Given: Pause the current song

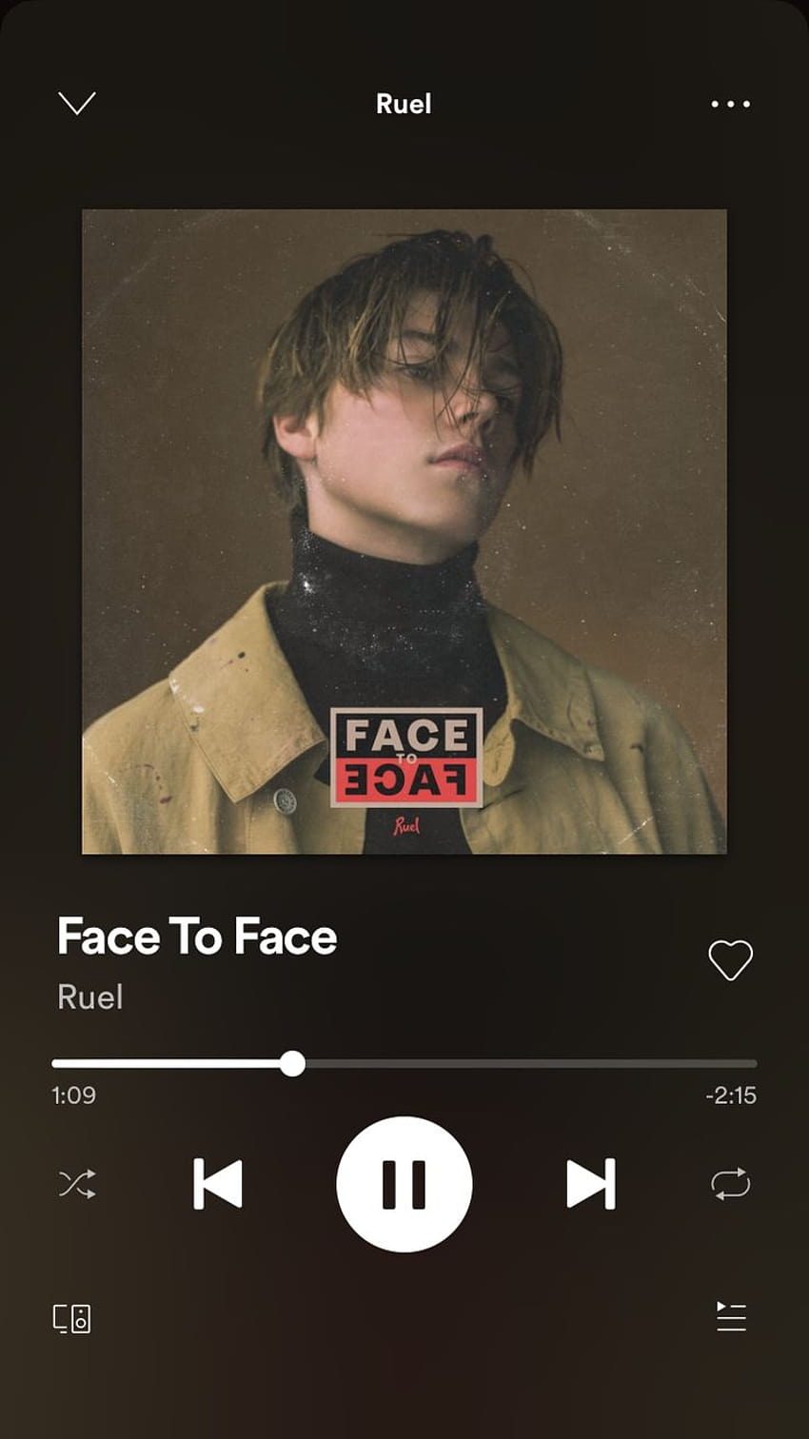Looking at the screenshot, I should (x=404, y=1184).
